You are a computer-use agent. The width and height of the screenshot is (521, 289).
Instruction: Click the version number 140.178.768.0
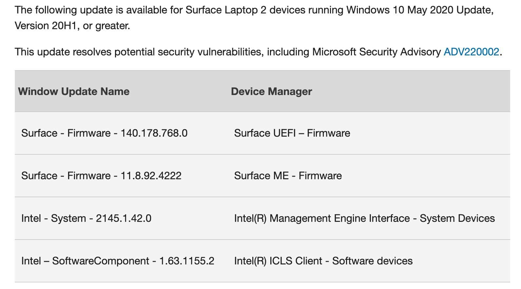click(x=154, y=133)
